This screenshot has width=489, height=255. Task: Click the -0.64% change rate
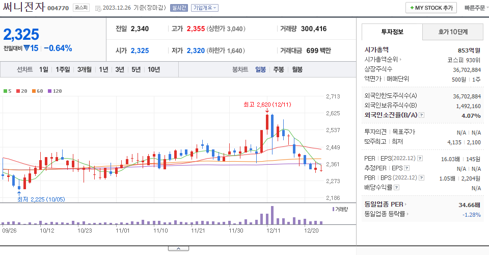tap(58, 48)
